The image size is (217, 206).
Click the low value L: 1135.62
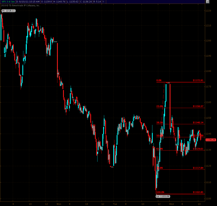point(73,2)
